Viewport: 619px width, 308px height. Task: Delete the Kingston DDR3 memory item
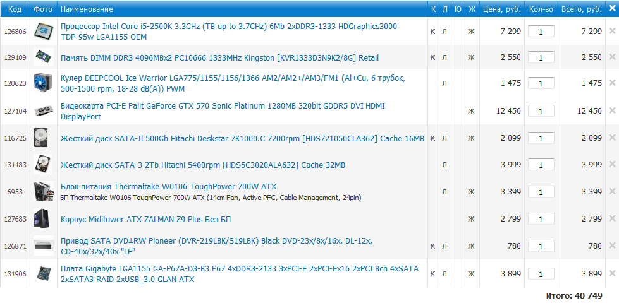(x=611, y=57)
